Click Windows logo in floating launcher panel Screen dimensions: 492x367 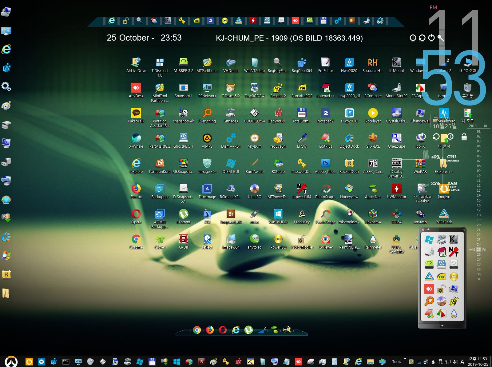coord(429,239)
